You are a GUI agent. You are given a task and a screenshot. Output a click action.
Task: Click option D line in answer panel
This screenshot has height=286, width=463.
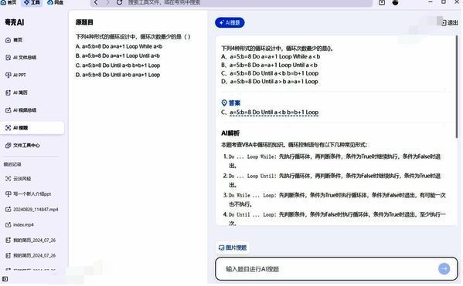(269, 81)
